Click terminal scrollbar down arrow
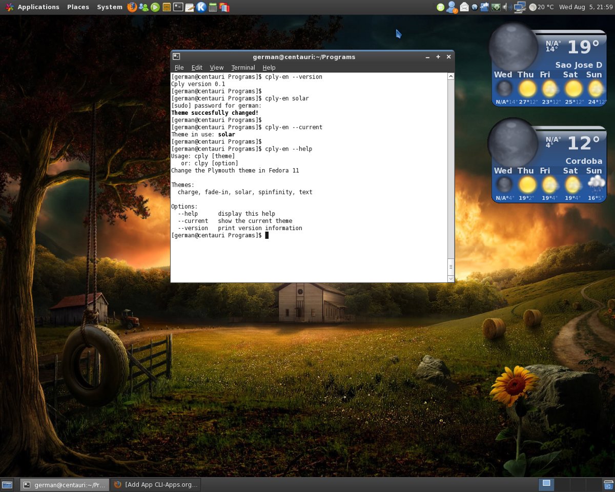 450,278
